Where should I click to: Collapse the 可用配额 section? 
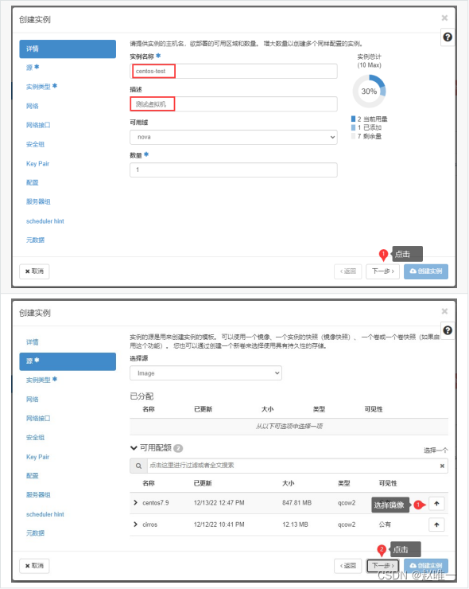[x=134, y=448]
